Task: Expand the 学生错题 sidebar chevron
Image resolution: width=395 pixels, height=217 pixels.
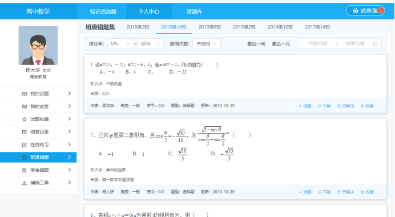Action: click(x=70, y=170)
